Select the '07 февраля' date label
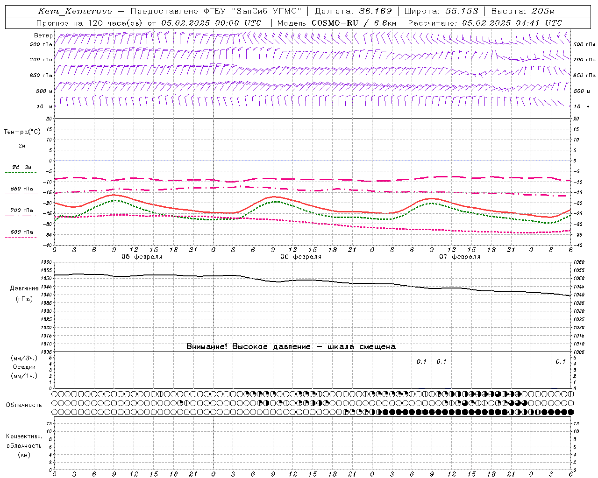598x478 pixels. 460,257
